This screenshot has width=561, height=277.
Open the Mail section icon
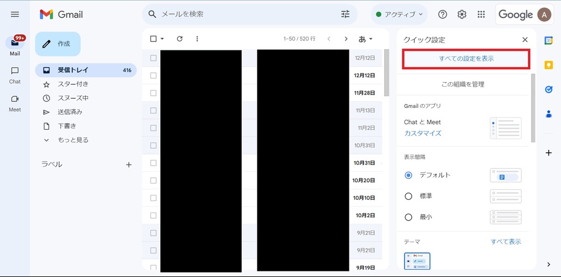[15, 43]
